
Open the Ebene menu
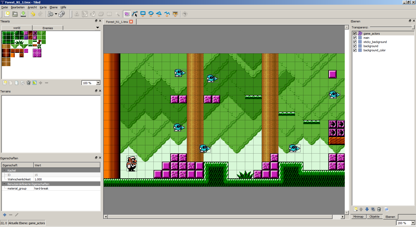pyautogui.click(x=54, y=7)
